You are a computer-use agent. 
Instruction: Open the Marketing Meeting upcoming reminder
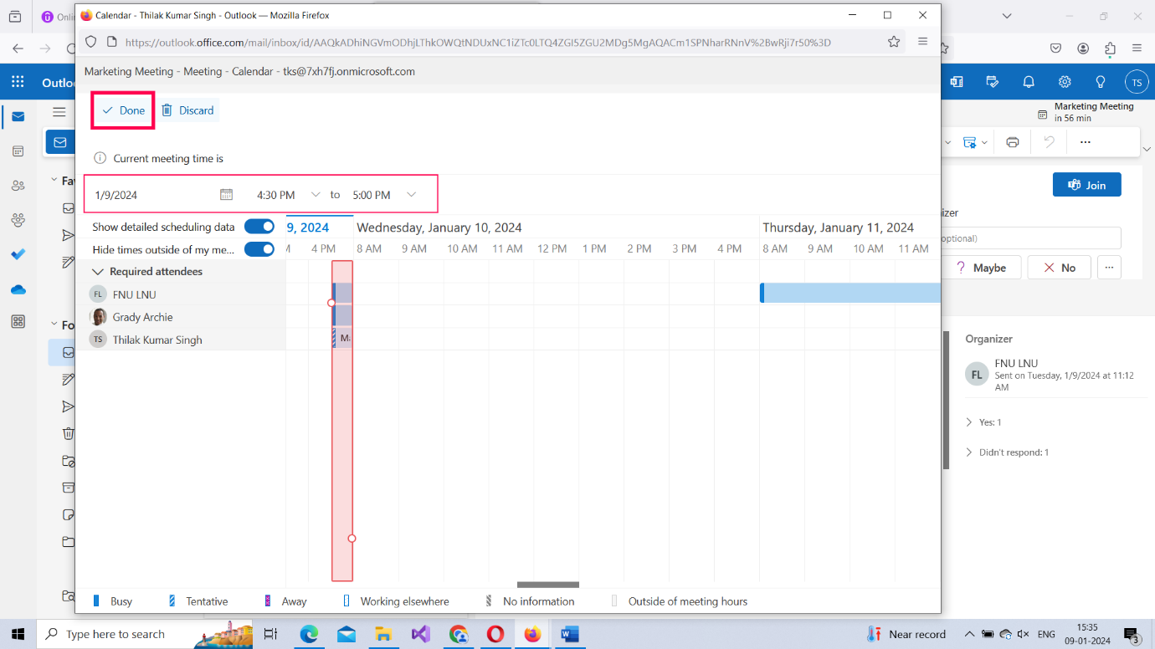(x=1086, y=112)
